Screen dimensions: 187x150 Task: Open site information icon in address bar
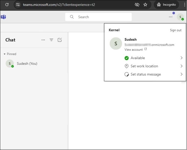[x=18, y=5]
